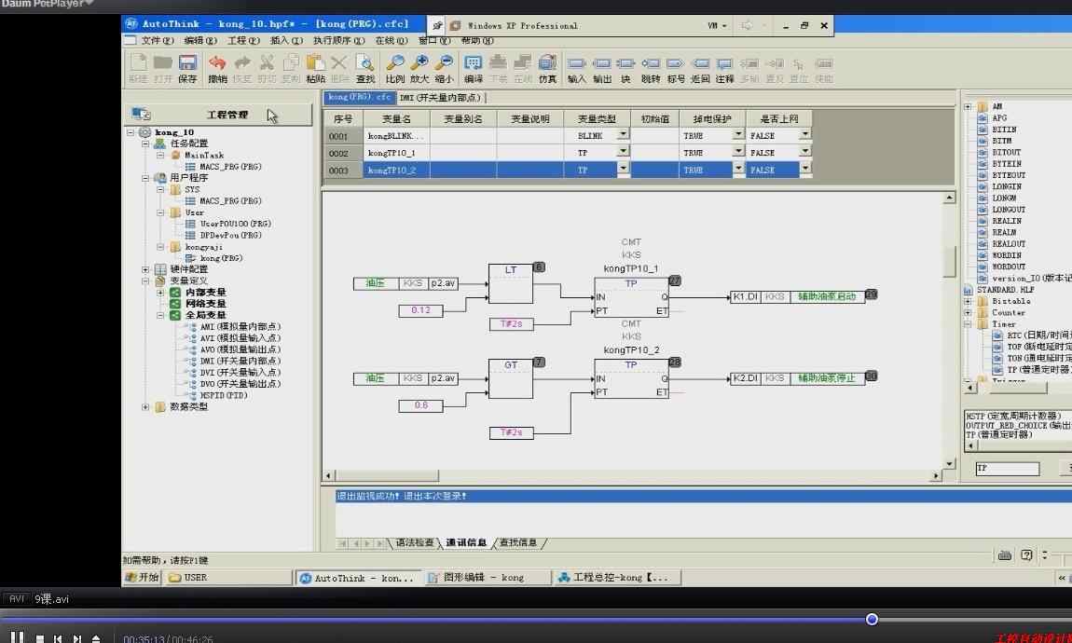
Task: Click the help question icon in status bar
Action: point(1026,554)
